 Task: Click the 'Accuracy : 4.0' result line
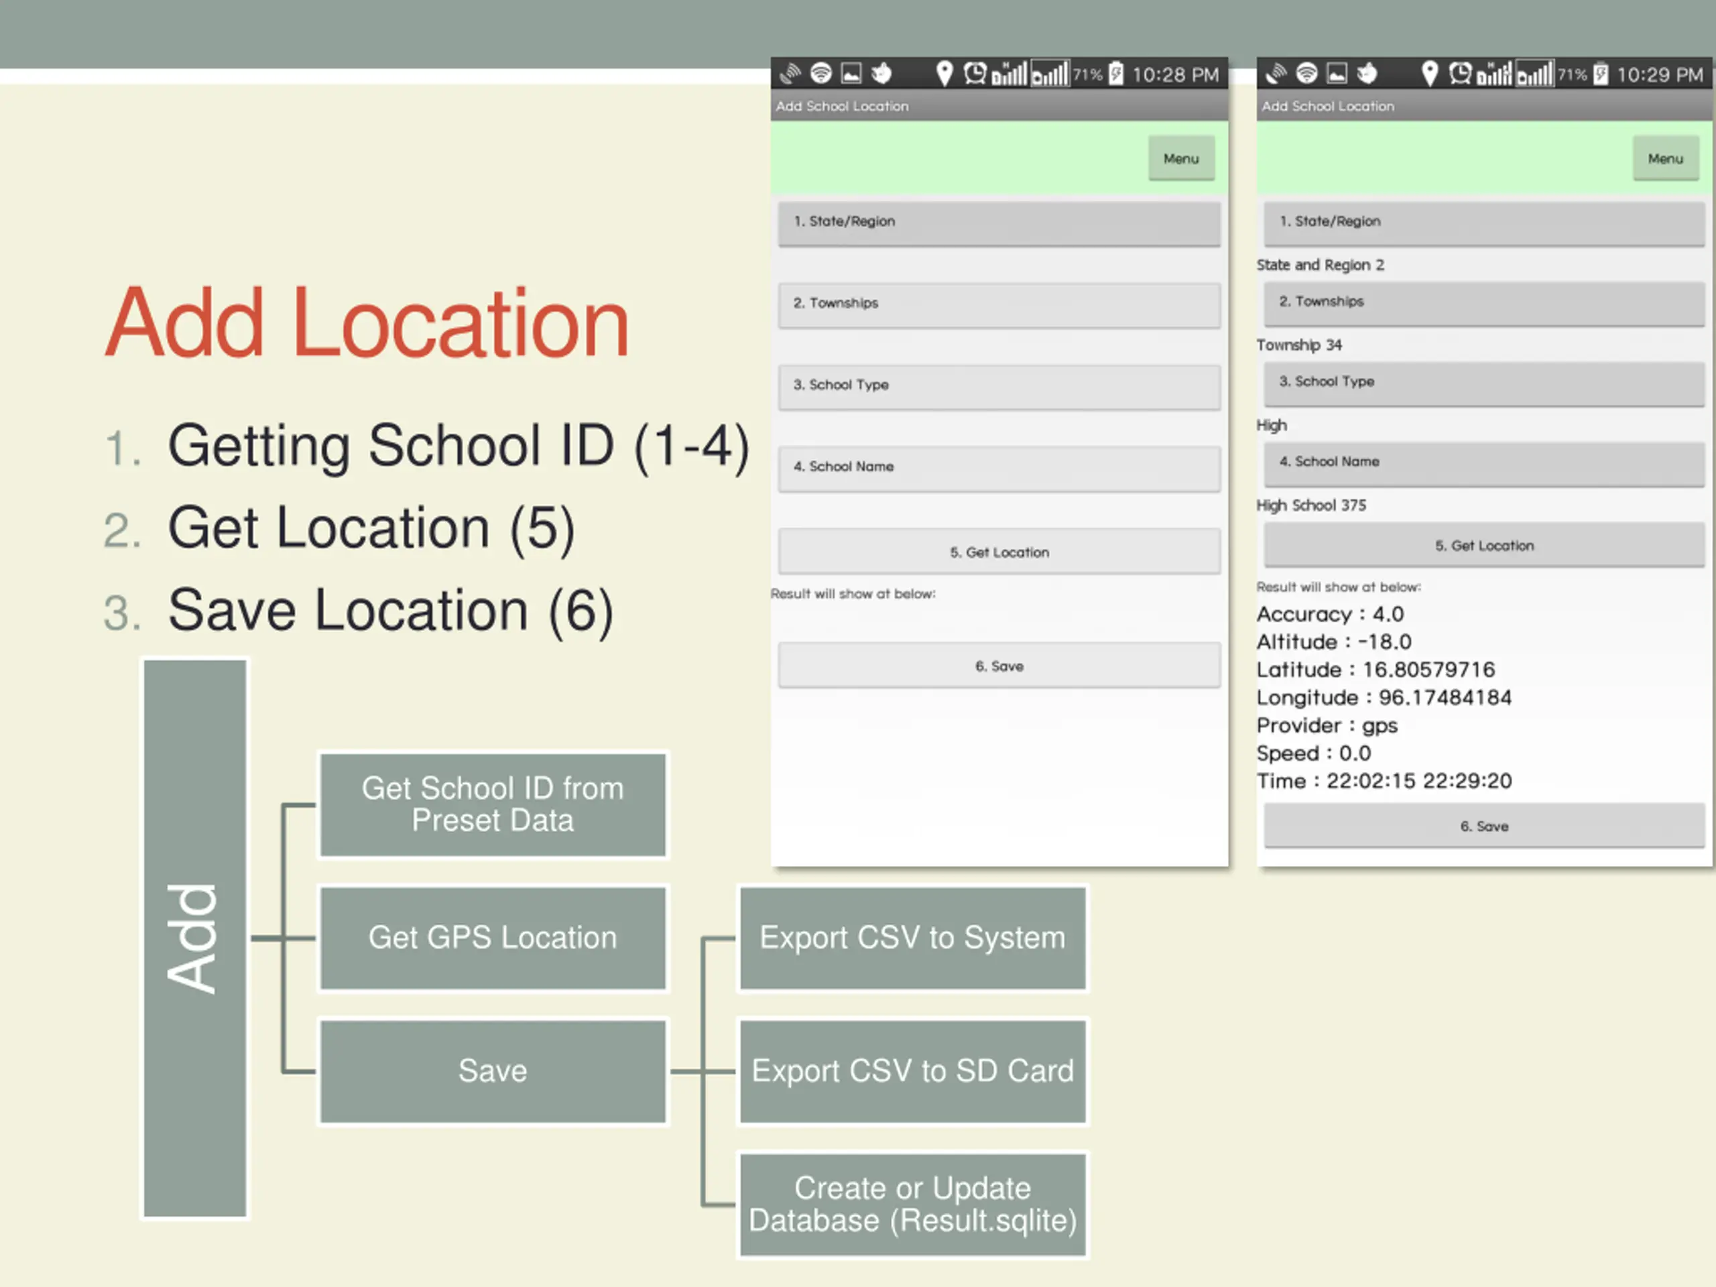click(x=1331, y=613)
